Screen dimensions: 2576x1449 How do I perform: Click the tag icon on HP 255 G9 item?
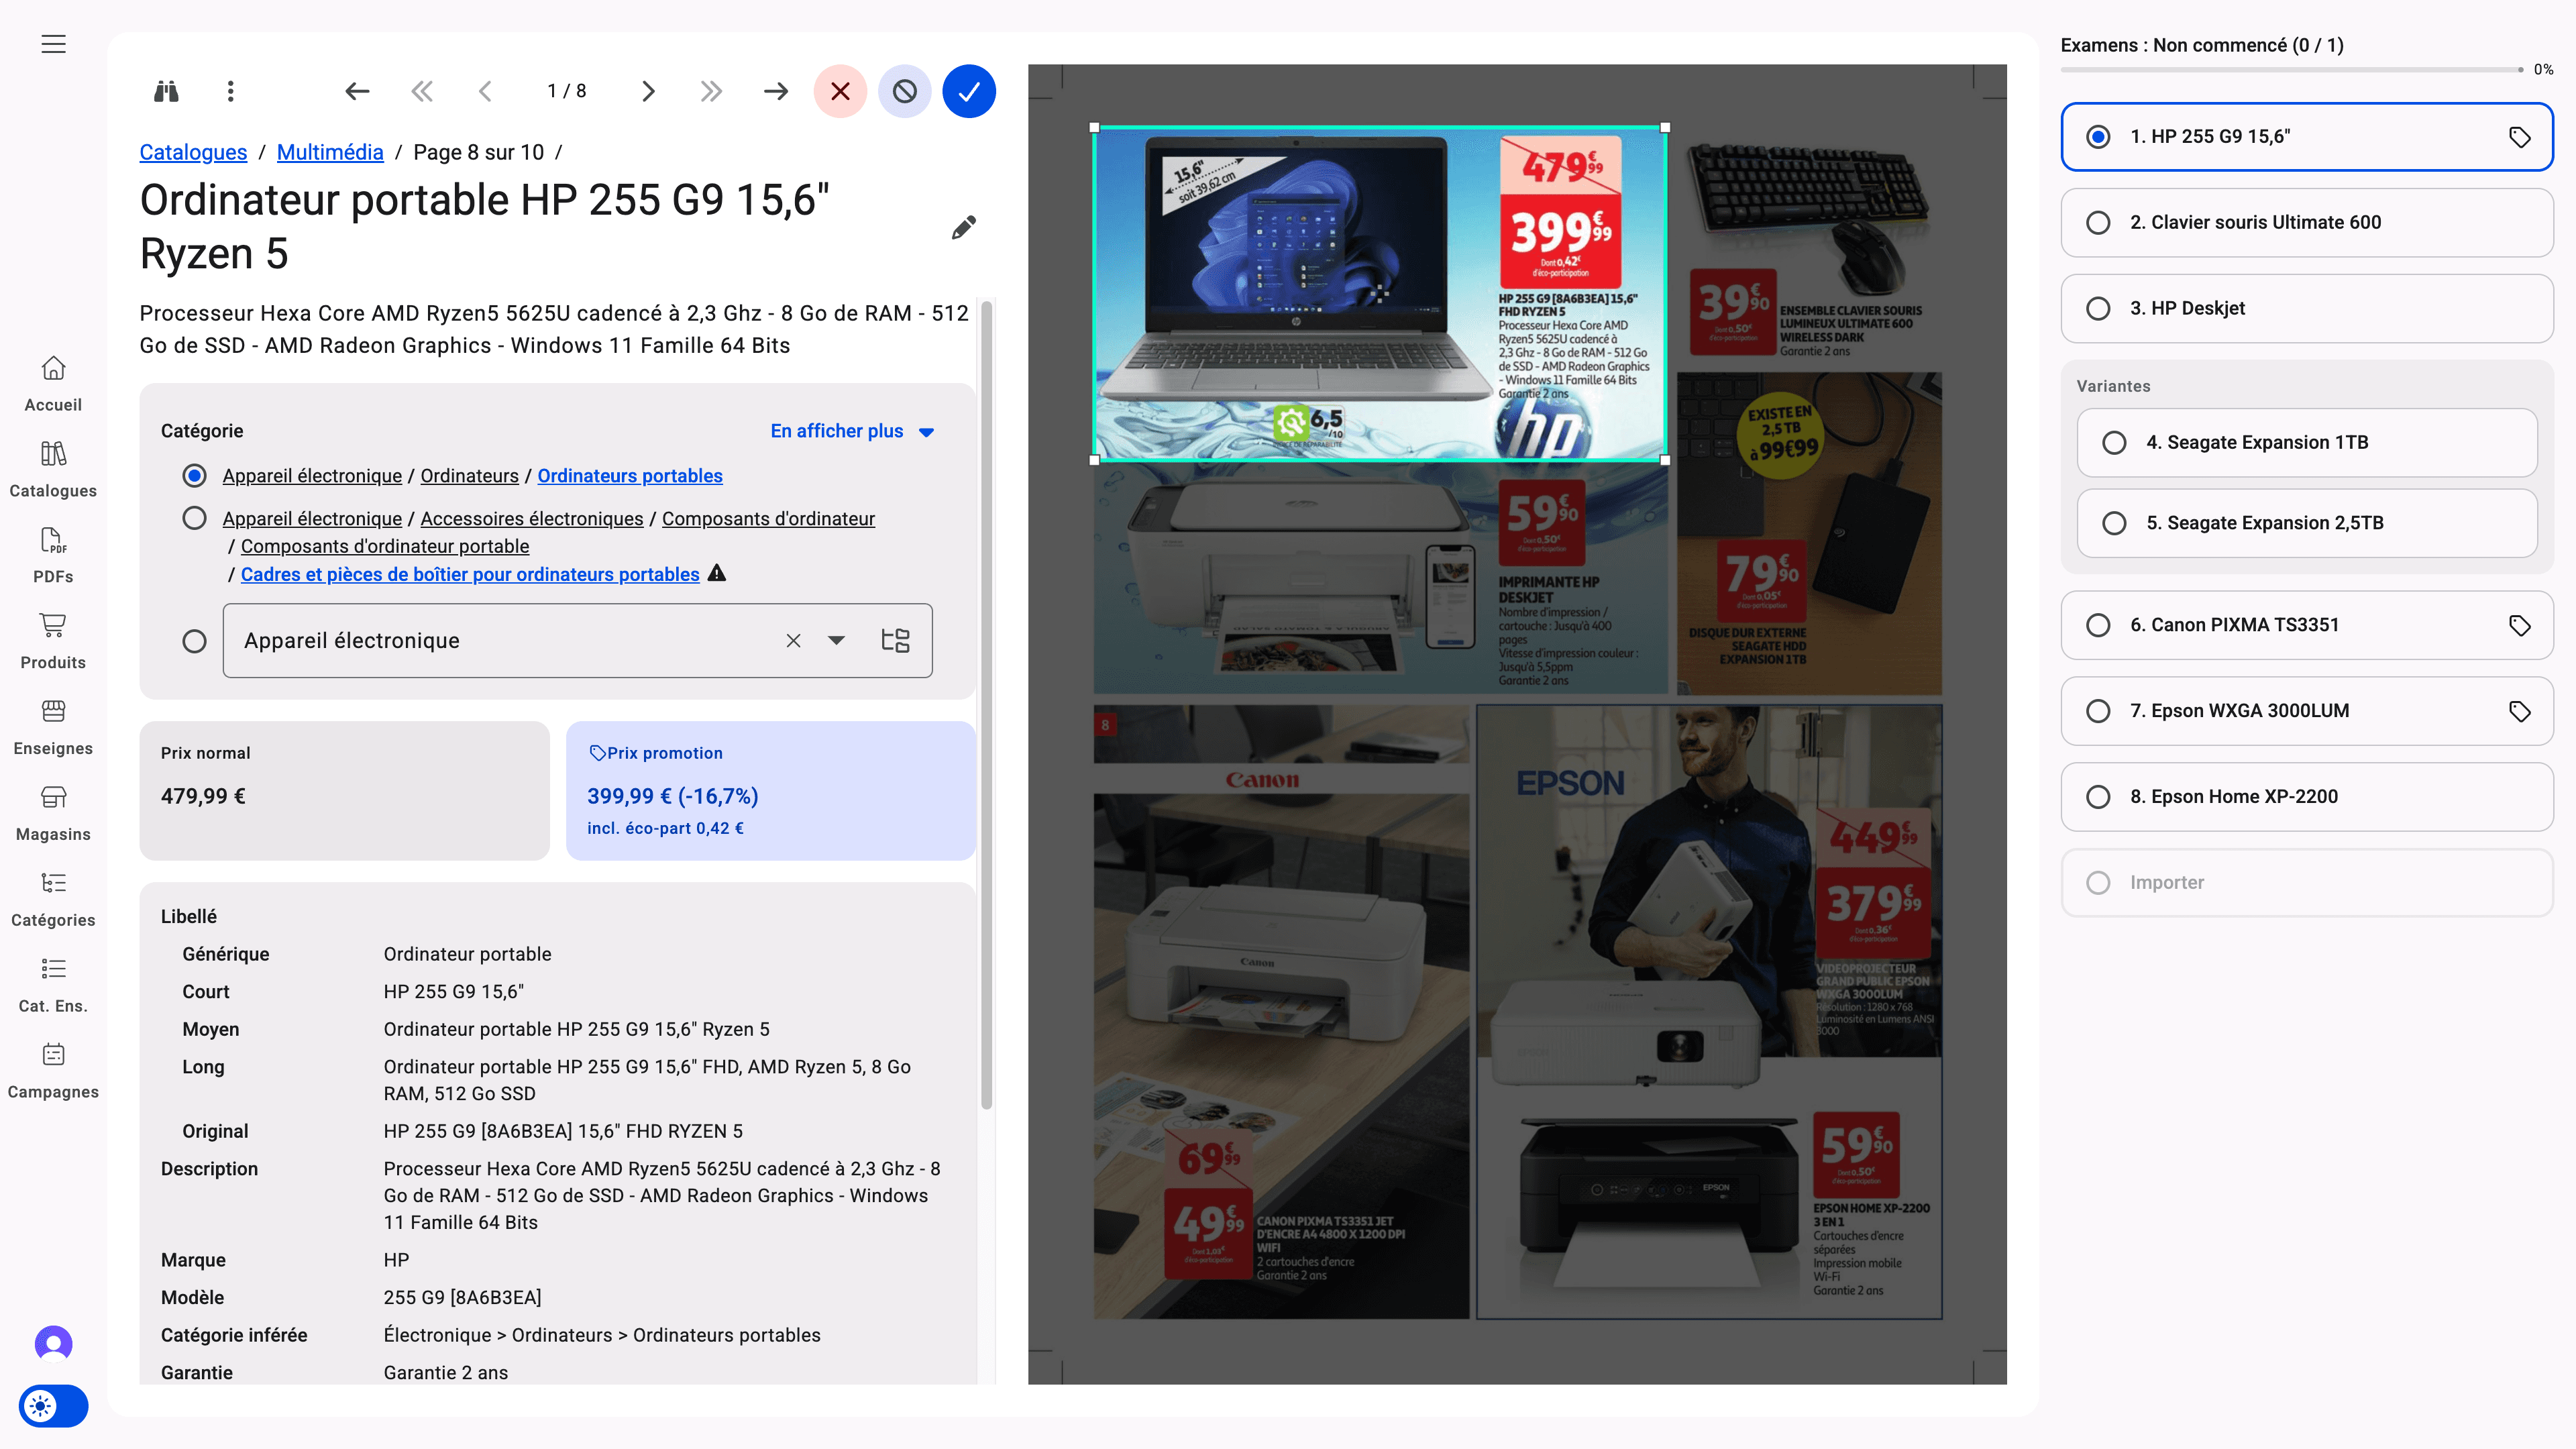click(2520, 137)
